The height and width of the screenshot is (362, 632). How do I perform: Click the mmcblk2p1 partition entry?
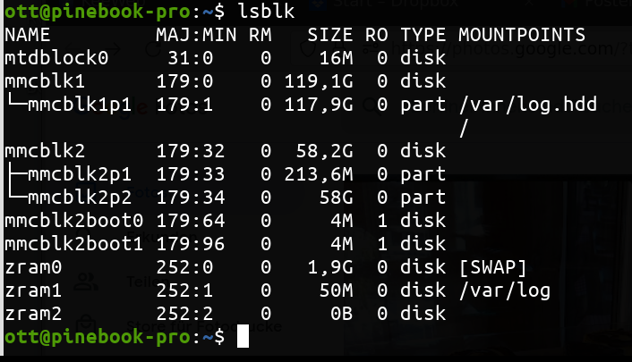pos(80,174)
